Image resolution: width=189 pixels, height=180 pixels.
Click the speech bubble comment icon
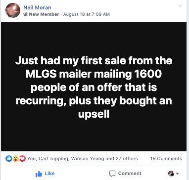pyautogui.click(x=112, y=174)
